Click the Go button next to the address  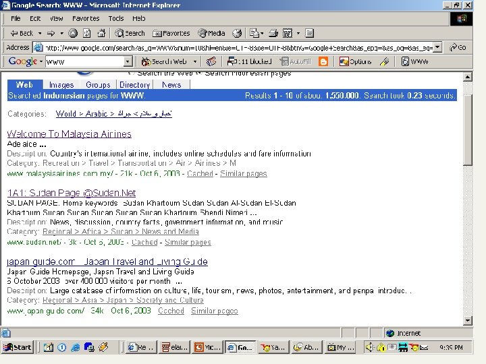pyautogui.click(x=458, y=47)
